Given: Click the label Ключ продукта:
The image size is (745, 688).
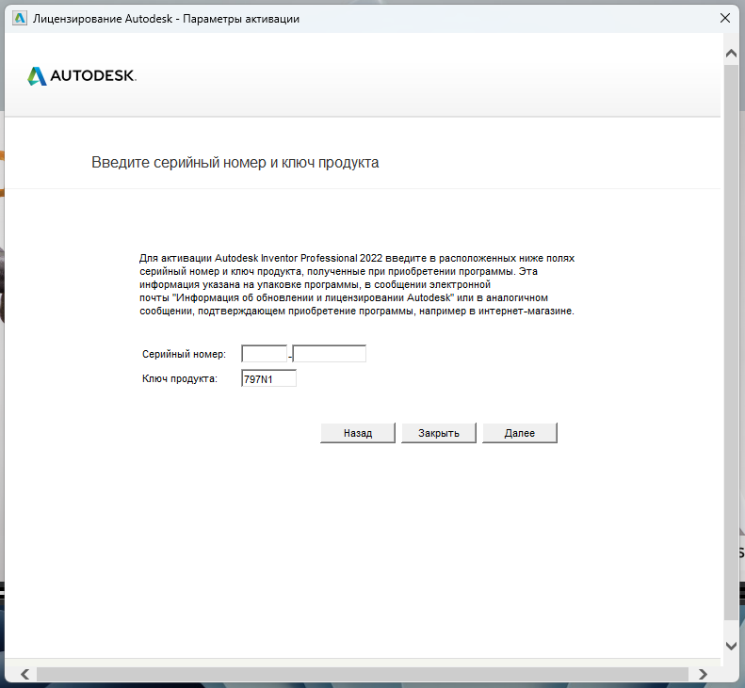Looking at the screenshot, I should 180,379.
